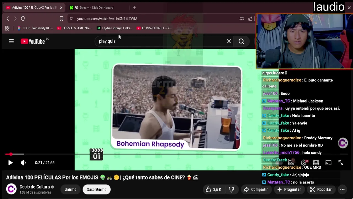Toggle subtitles in the video player
The width and height of the screenshot is (353, 199).
291,163
